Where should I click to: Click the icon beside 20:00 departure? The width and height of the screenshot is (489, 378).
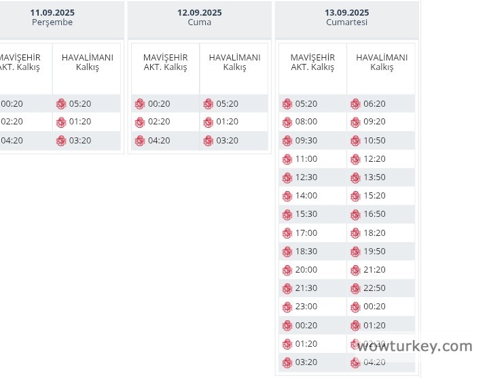coord(287,270)
